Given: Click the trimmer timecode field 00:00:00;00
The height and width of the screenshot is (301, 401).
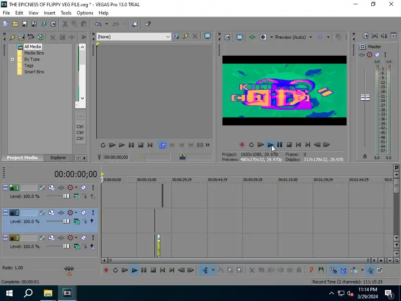Looking at the screenshot, I should (116, 157).
